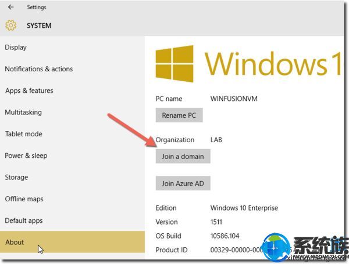This screenshot has width=349, height=264.
Task: Click the Product ID label
Action: point(172,250)
